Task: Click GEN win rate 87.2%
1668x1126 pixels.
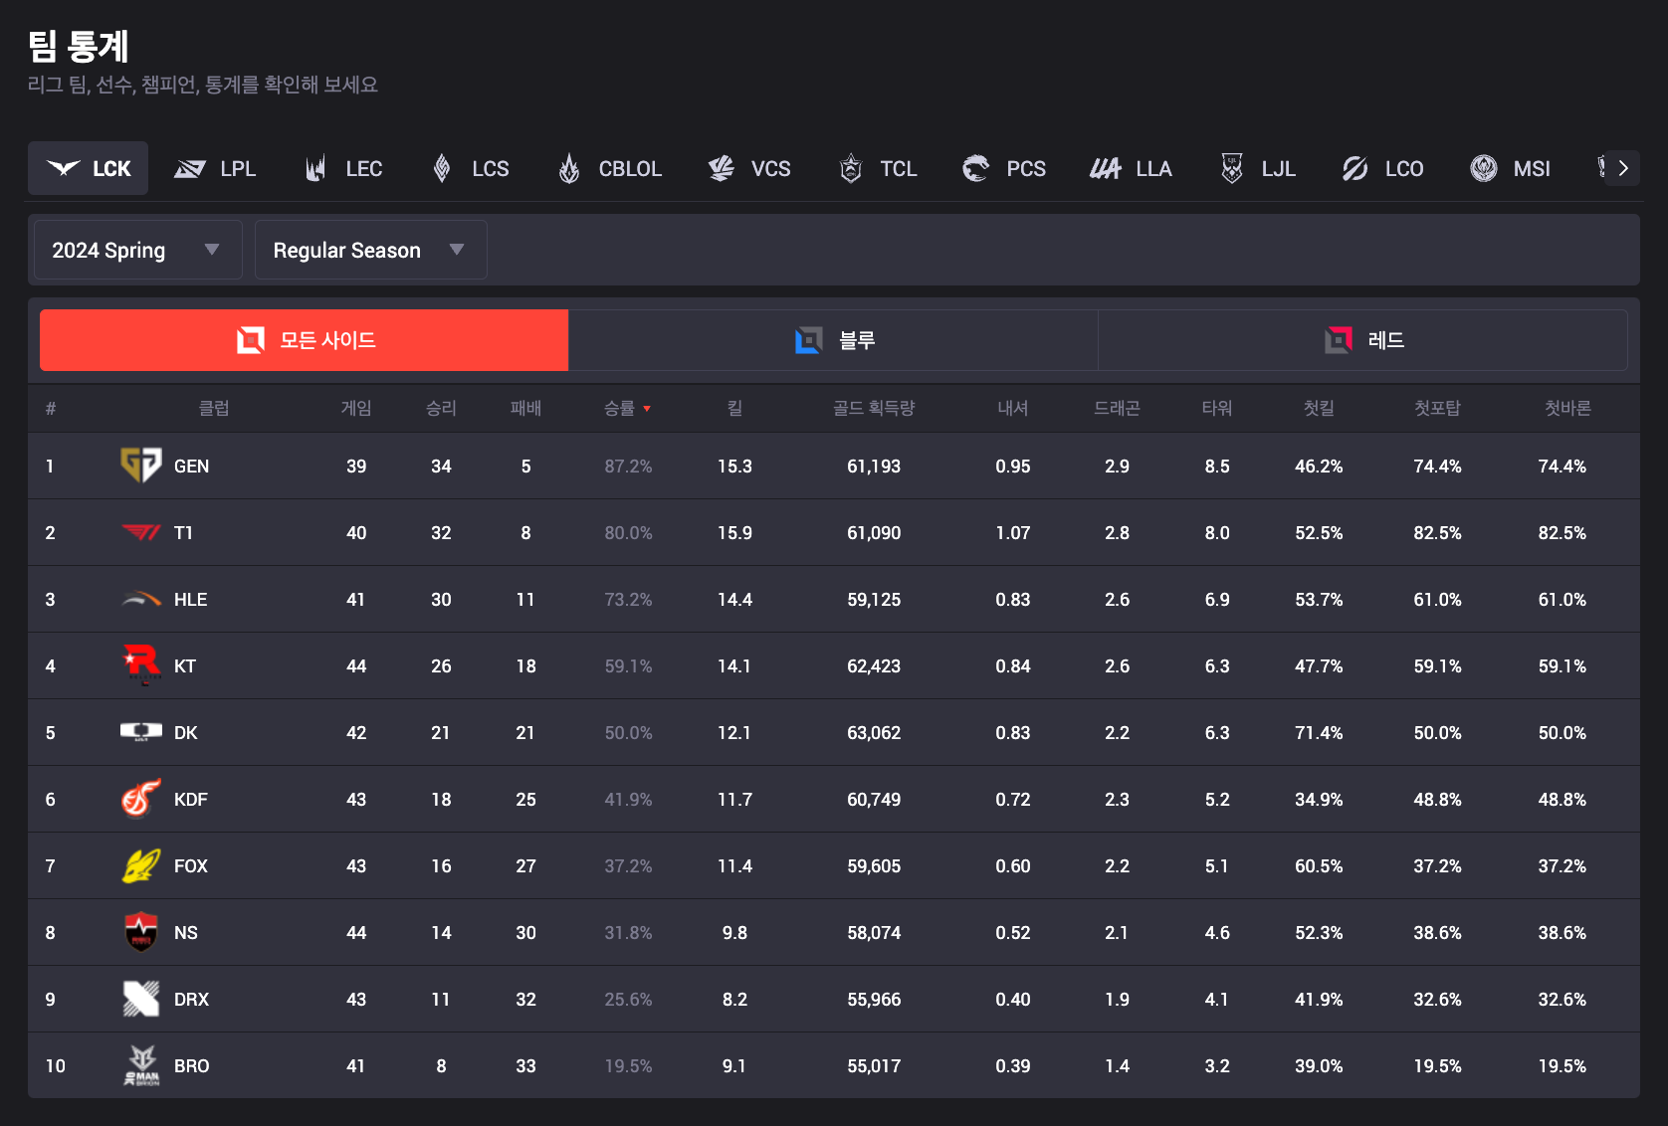Action: coord(628,466)
